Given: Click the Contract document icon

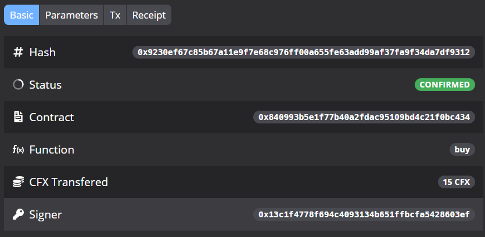Looking at the screenshot, I should pos(18,117).
